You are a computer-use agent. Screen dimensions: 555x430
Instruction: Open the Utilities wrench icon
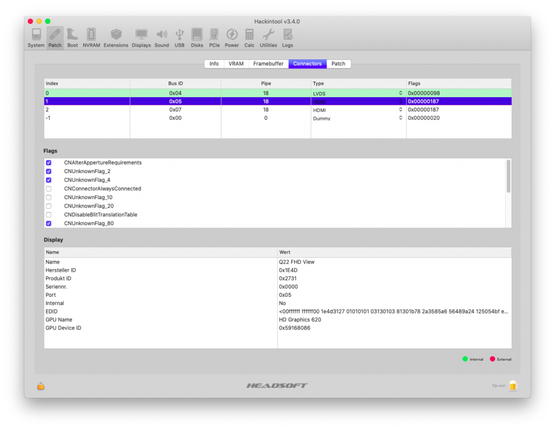[x=268, y=37]
